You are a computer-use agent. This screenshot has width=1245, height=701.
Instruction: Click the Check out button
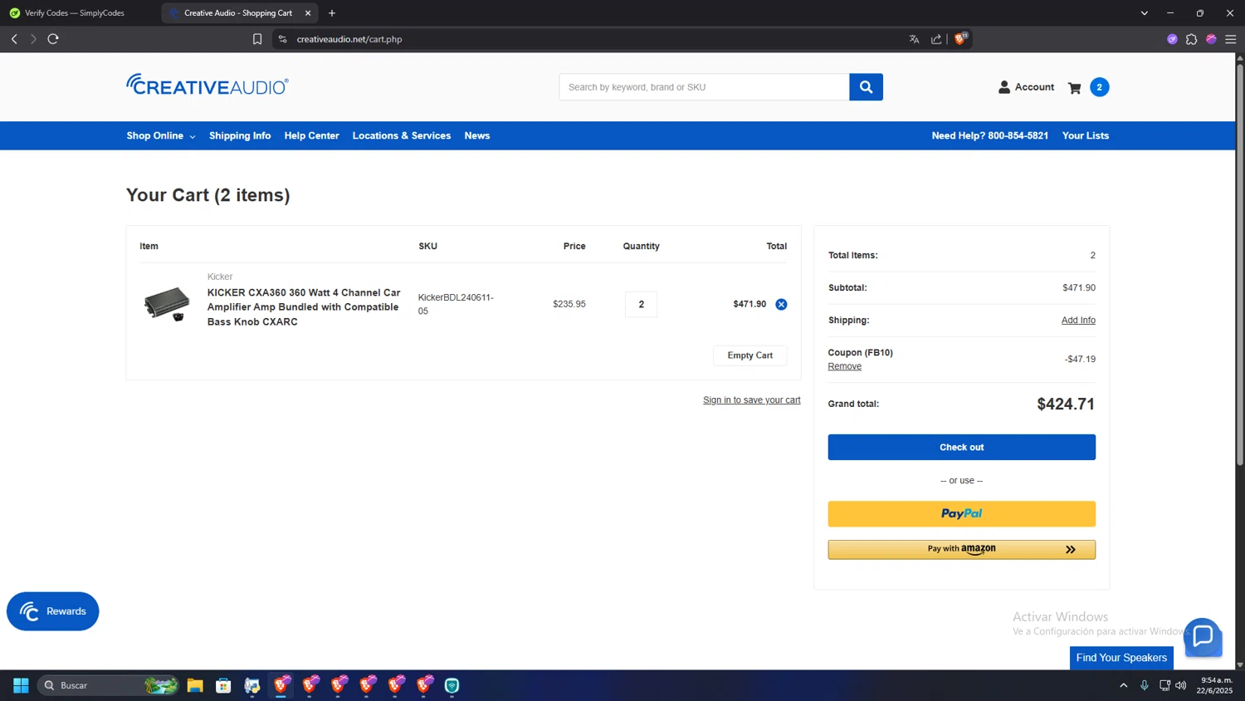[961, 447]
